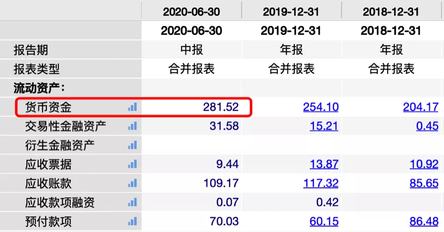Select the 70.03 预付款项 value
This screenshot has height=232, width=444.
[224, 222]
